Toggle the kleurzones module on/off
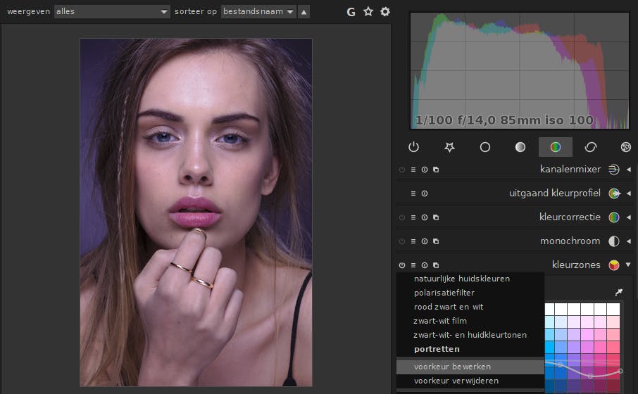 click(x=402, y=265)
